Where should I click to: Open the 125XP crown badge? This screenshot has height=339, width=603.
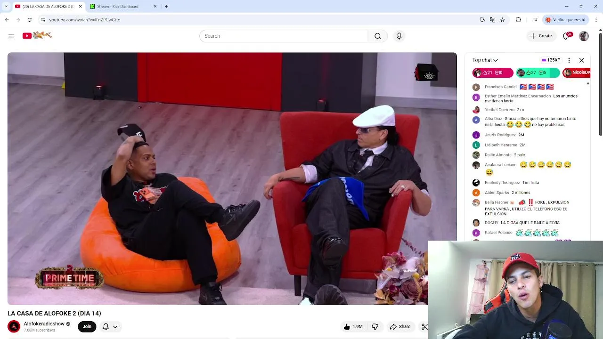551,60
